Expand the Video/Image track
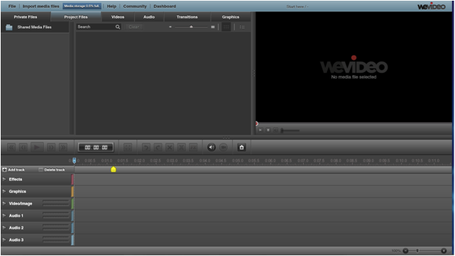The width and height of the screenshot is (455, 256). [x=4, y=203]
